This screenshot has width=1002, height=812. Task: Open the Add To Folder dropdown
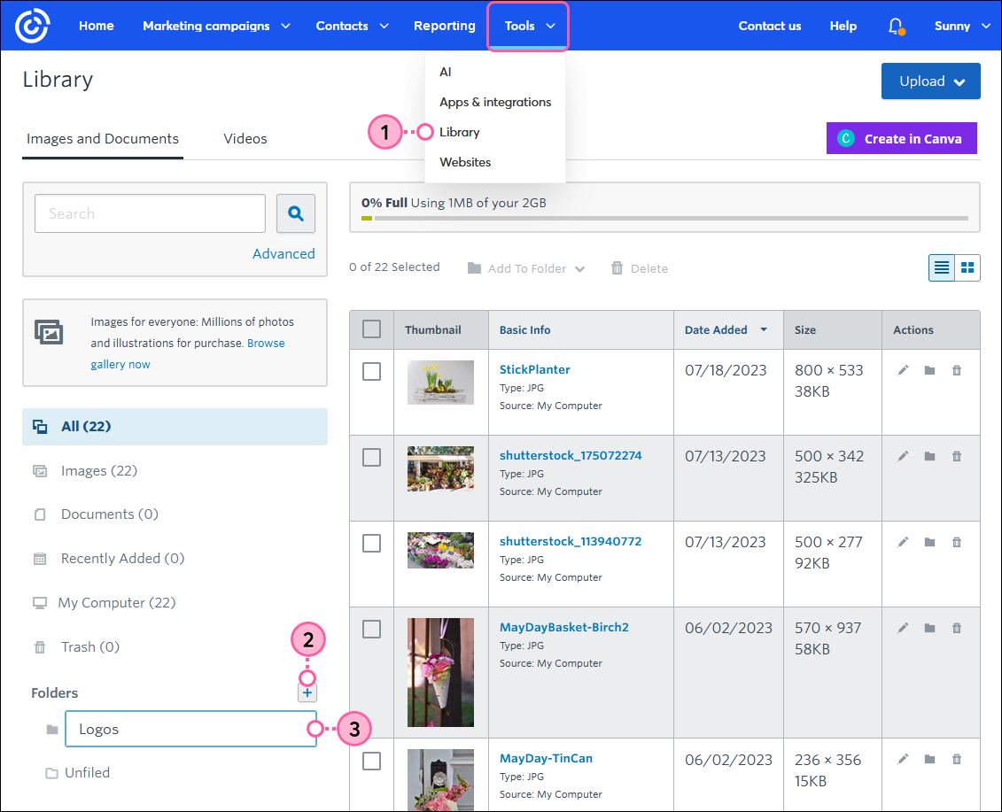tap(526, 268)
